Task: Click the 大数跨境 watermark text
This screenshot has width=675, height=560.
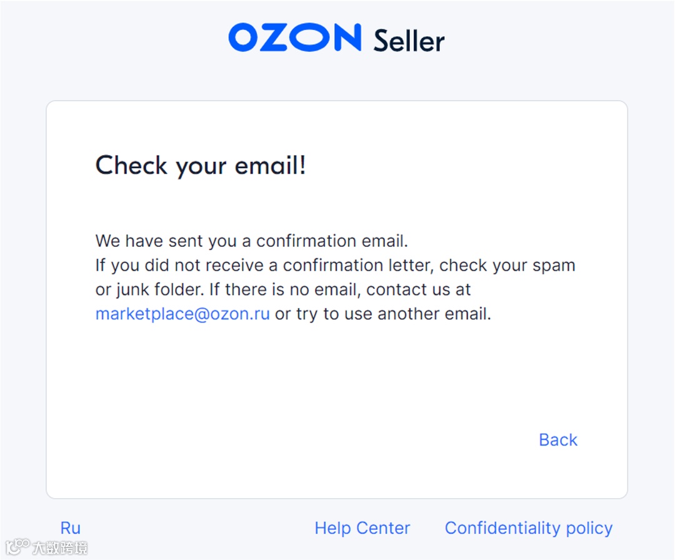Action: [60, 548]
